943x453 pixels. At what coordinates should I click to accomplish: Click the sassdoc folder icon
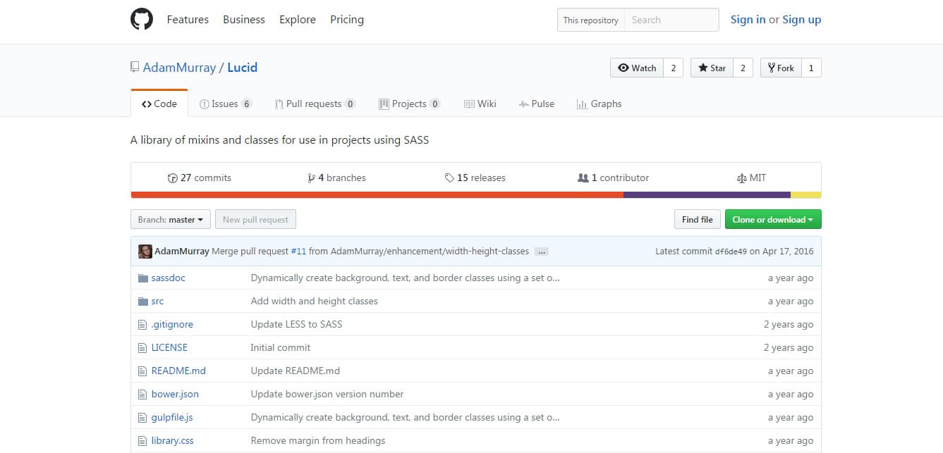(142, 278)
